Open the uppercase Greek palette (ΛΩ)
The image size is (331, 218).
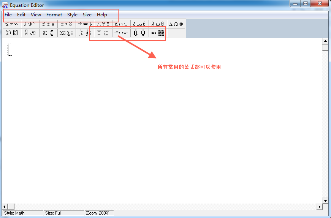176,24
